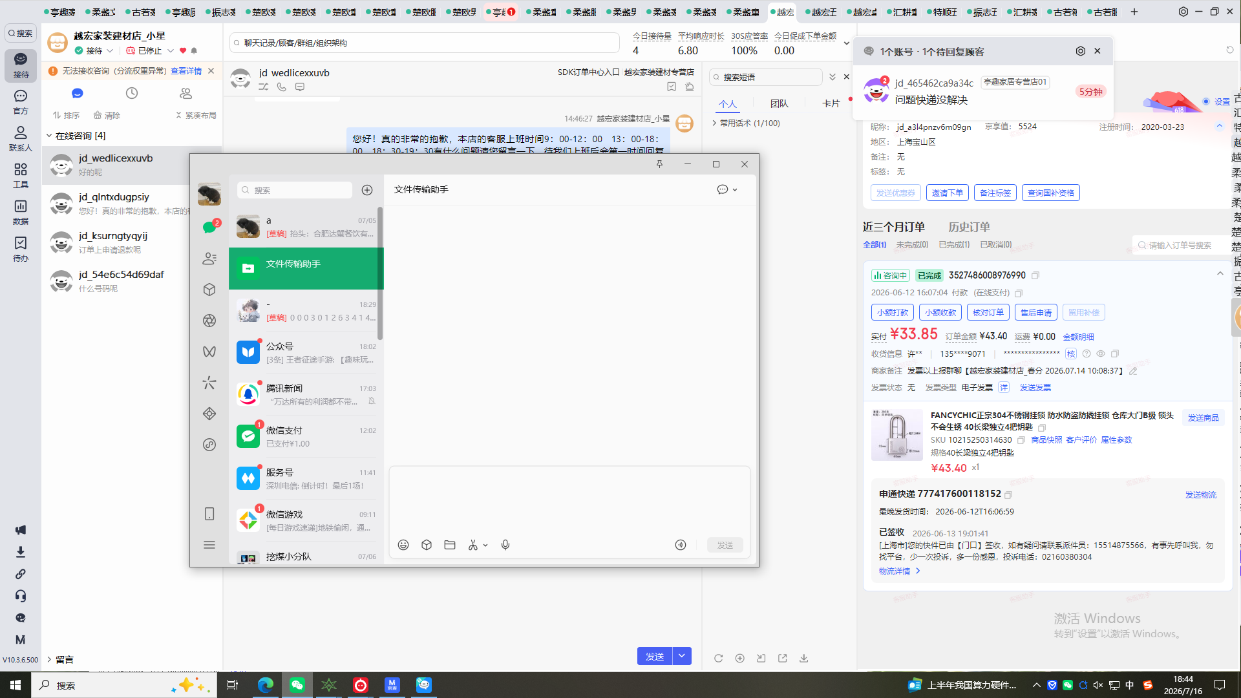Filter orders by 已完成(1)
The width and height of the screenshot is (1241, 698).
[954, 244]
